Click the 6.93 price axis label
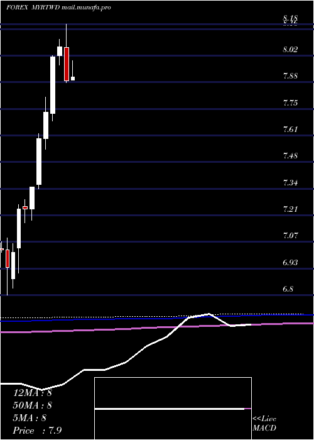The width and height of the screenshot is (314, 440). (x=290, y=263)
